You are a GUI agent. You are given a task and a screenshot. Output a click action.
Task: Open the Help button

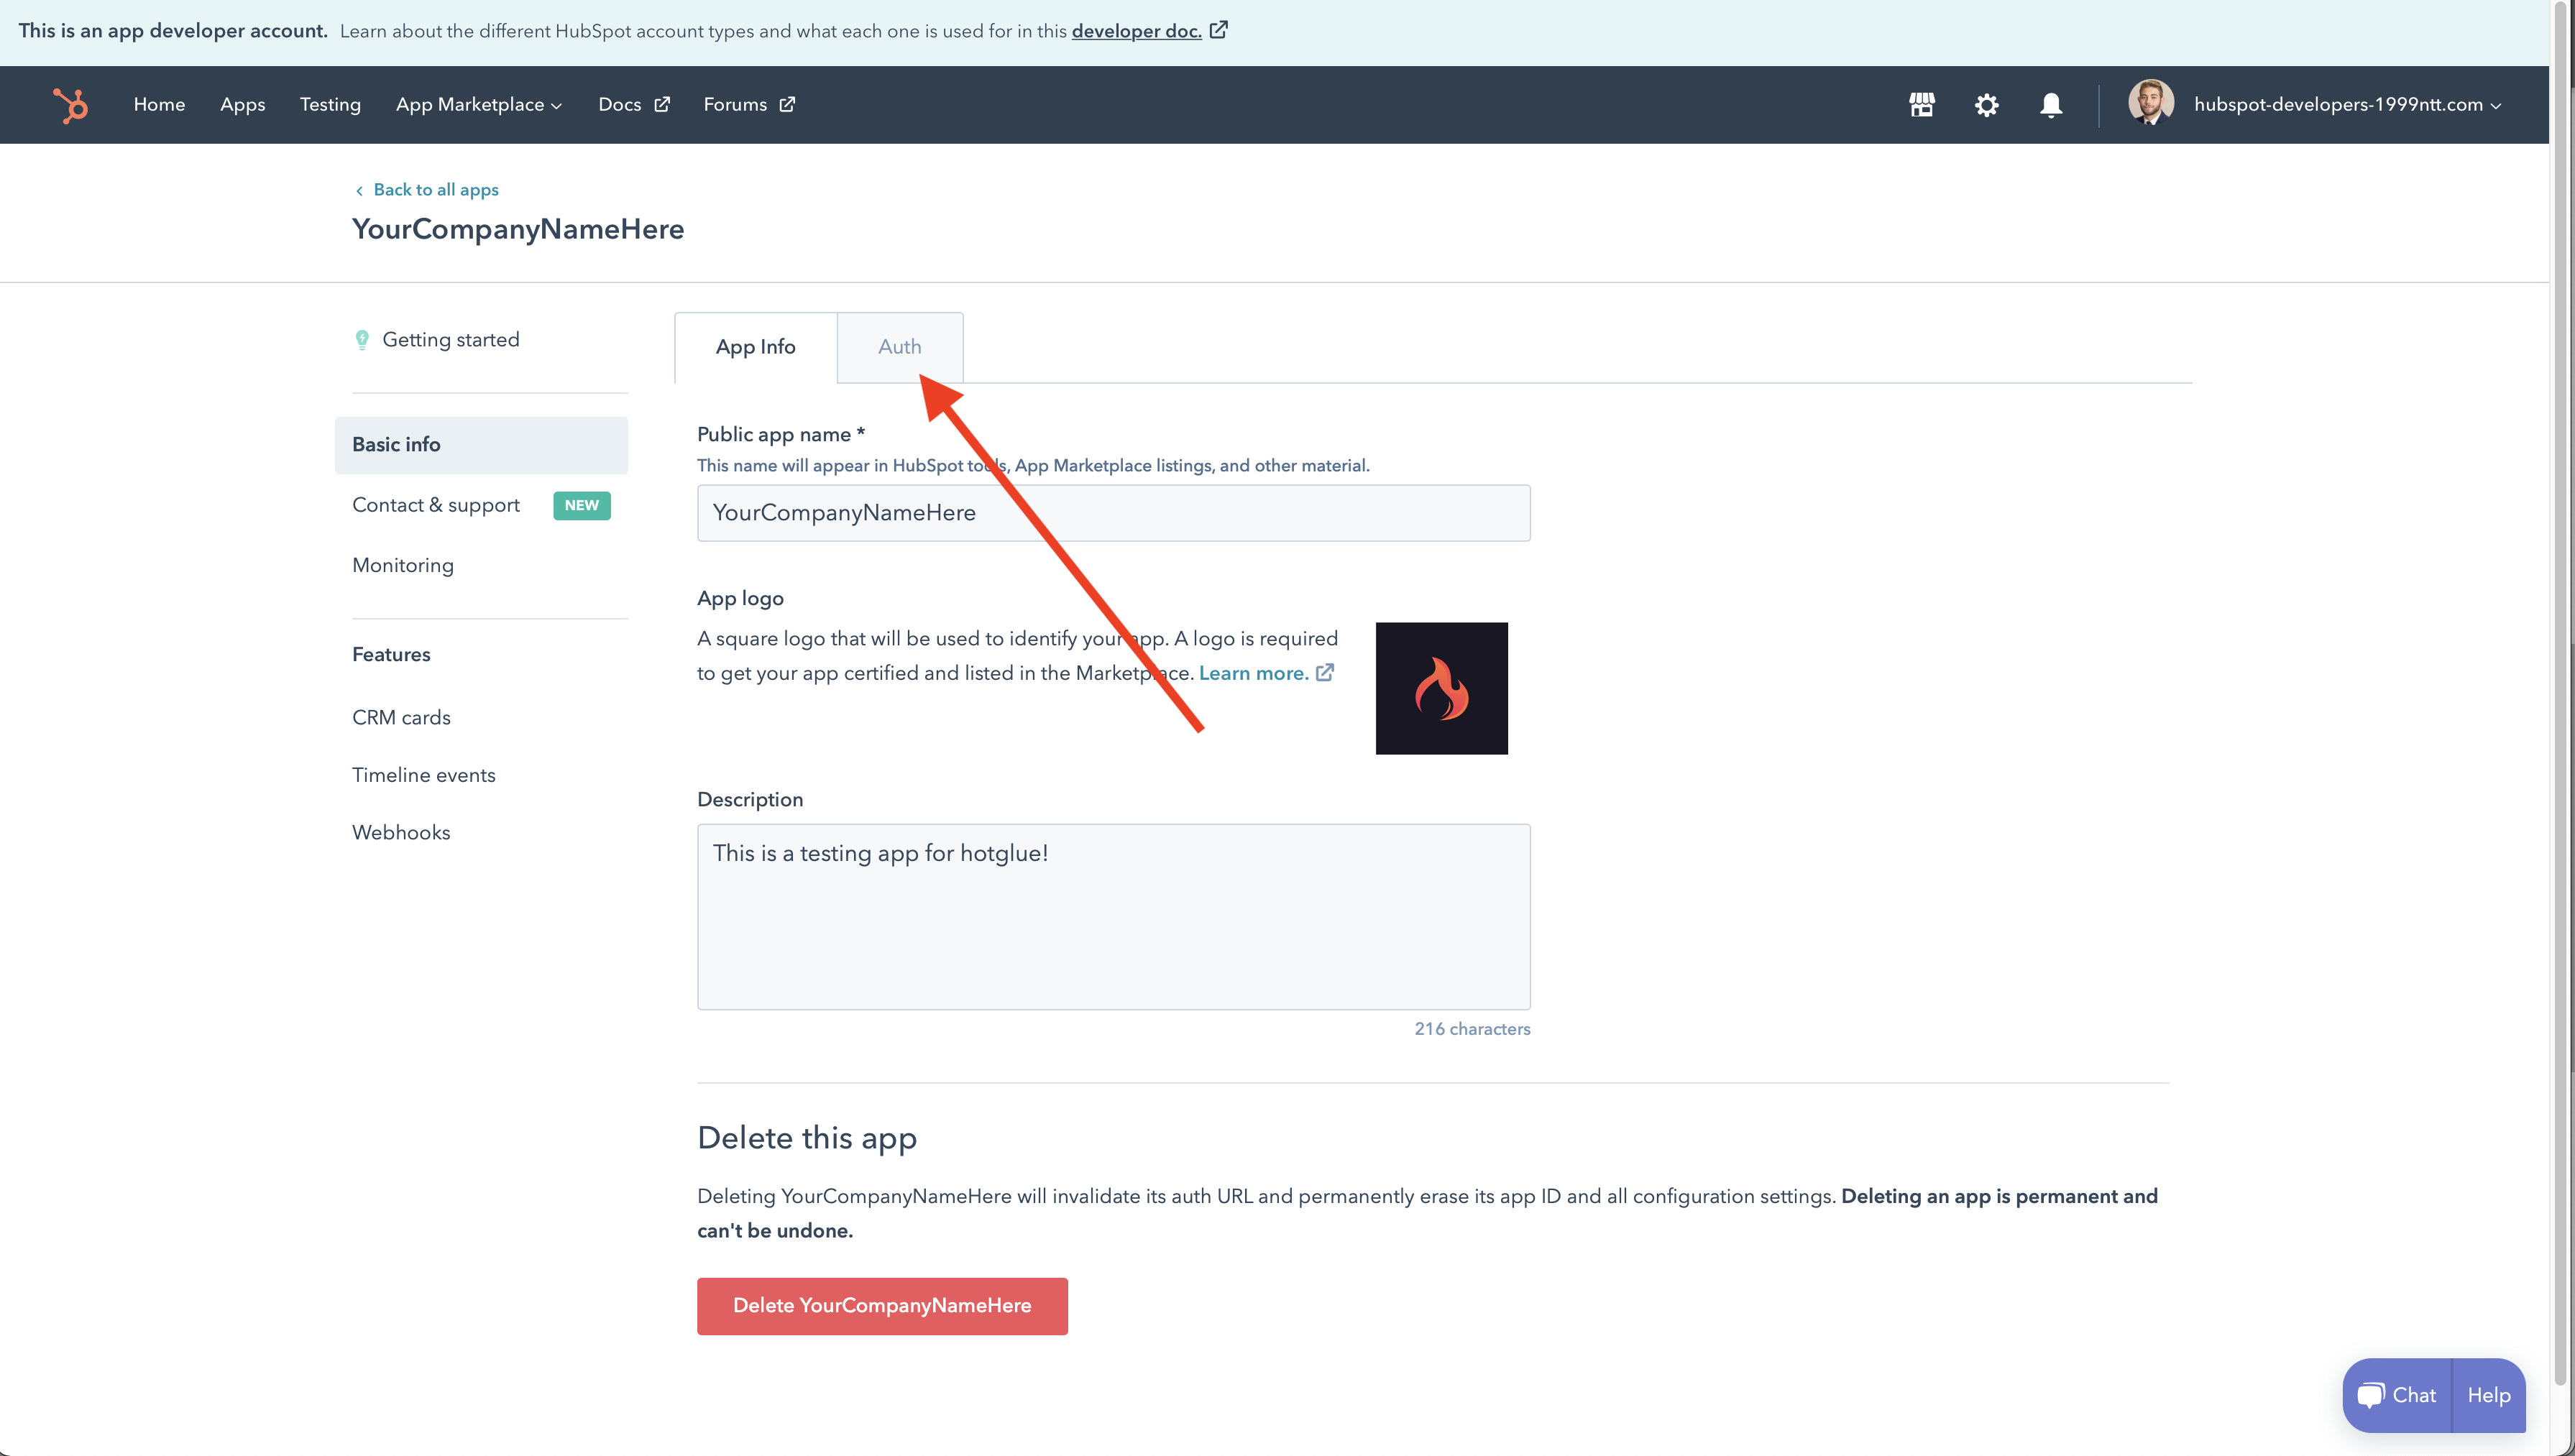coord(2489,1395)
